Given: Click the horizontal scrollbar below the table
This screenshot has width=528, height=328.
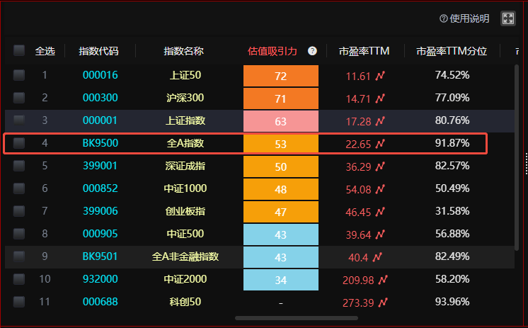Looking at the screenshot, I should coord(297,318).
